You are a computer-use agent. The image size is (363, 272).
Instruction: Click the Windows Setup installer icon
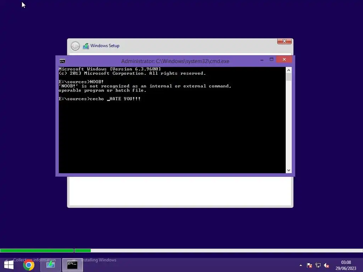pos(86,46)
